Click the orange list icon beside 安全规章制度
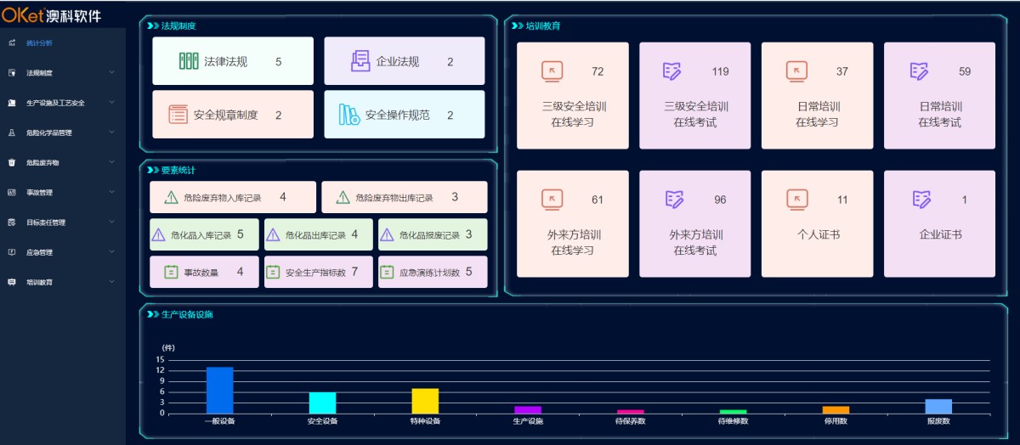Image resolution: width=1020 pixels, height=445 pixels. (x=178, y=115)
